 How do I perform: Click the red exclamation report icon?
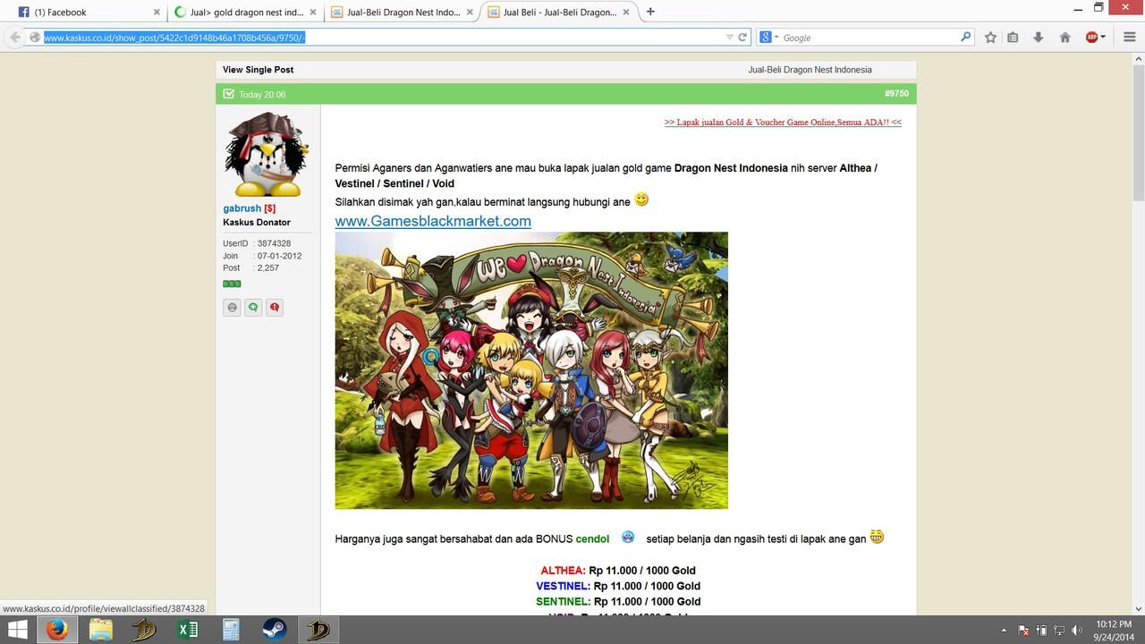(x=275, y=308)
